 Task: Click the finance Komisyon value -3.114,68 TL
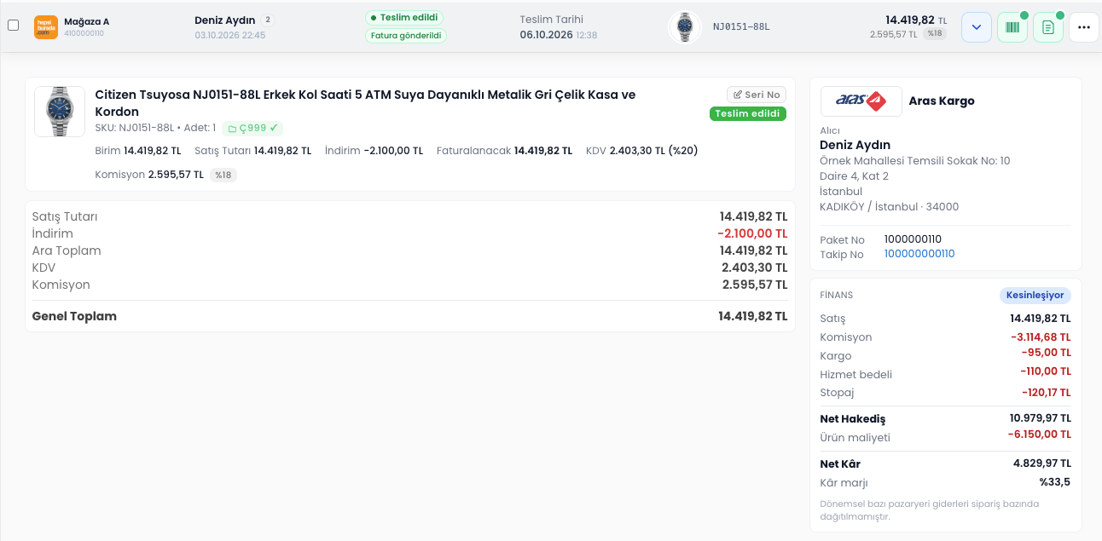(1041, 337)
